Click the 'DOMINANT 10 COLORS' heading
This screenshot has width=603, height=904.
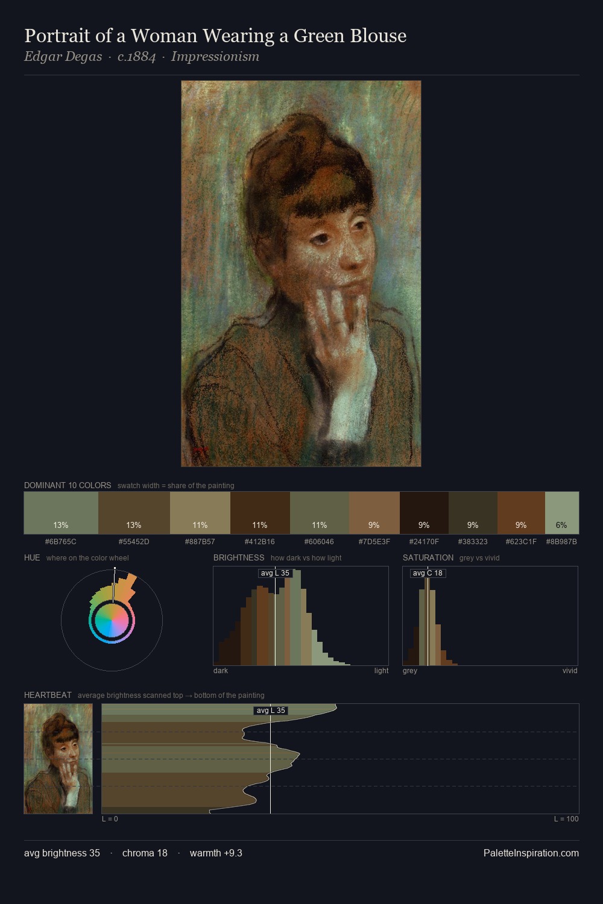[68, 485]
